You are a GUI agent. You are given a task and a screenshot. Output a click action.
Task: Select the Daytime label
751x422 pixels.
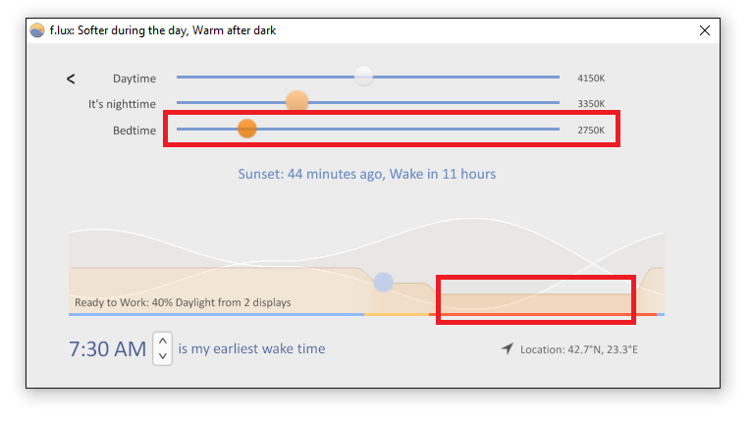click(x=134, y=78)
